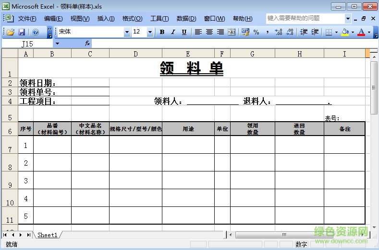This screenshot has width=379, height=250.
Task: Expand the Name Box dropdown arrow
Action: coord(57,44)
